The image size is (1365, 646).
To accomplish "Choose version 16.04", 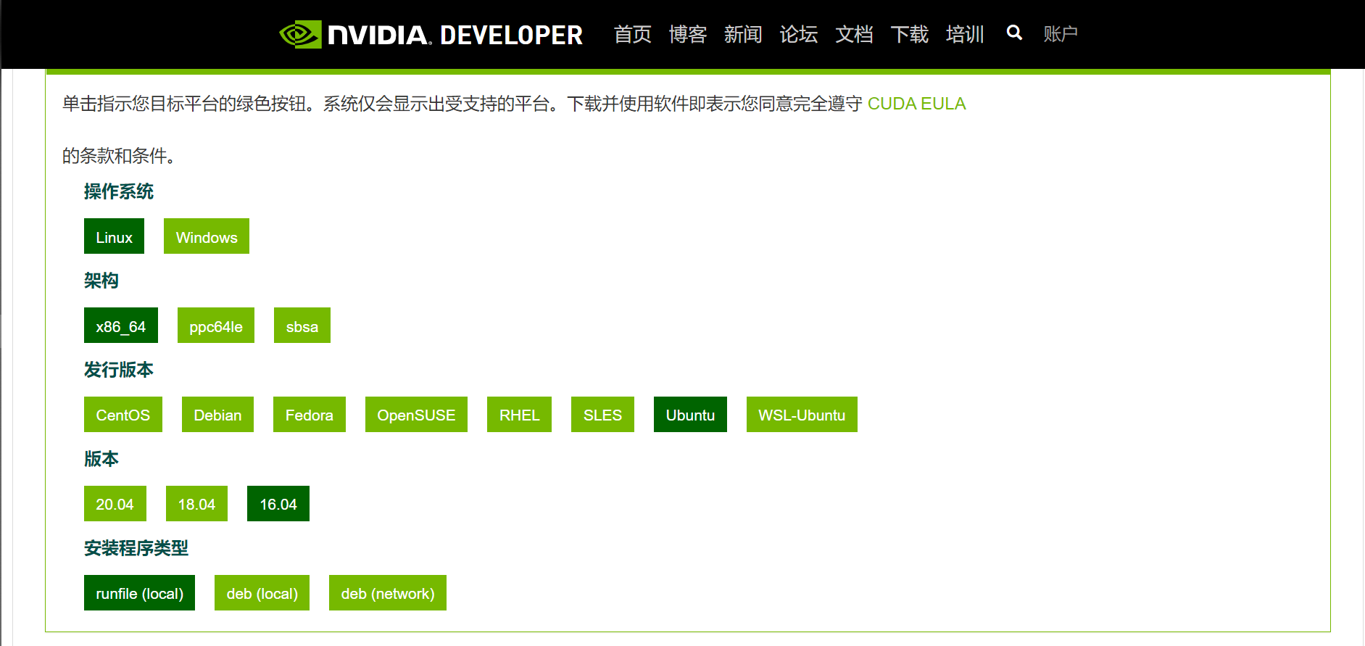I will (278, 504).
